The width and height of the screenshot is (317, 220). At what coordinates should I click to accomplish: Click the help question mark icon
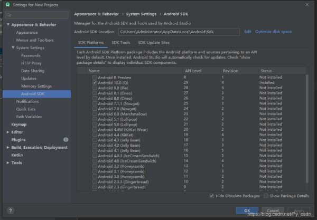click(x=10, y=210)
